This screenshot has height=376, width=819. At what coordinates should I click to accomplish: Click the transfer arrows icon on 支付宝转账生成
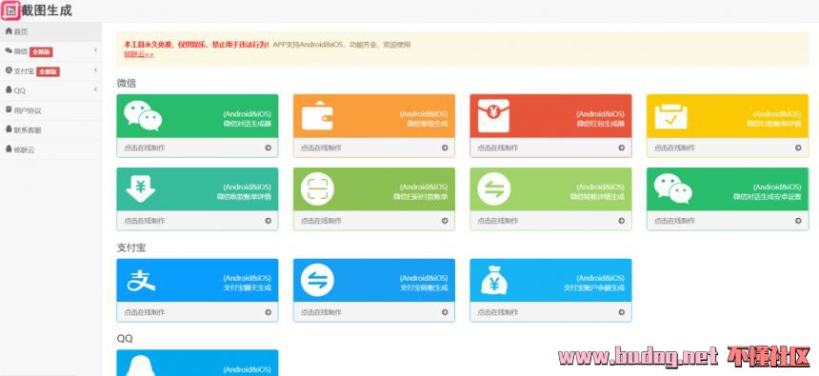[317, 280]
